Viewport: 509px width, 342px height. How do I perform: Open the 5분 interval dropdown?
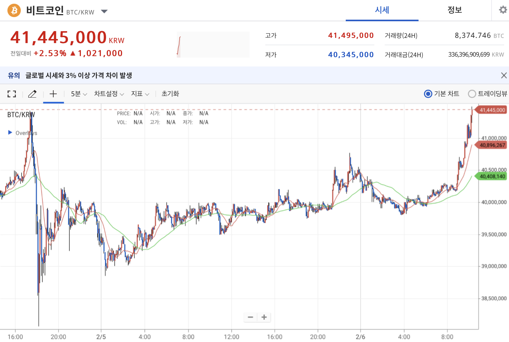click(79, 94)
